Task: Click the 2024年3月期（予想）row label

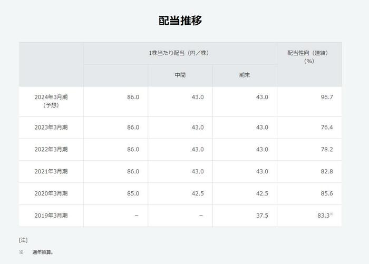Action: pyautogui.click(x=51, y=101)
